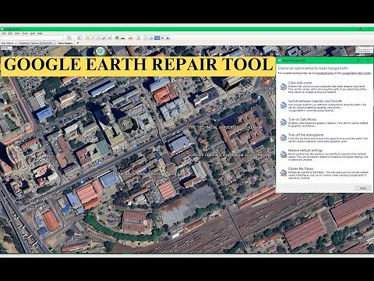Select the Add Image Overlay tool

104,38
